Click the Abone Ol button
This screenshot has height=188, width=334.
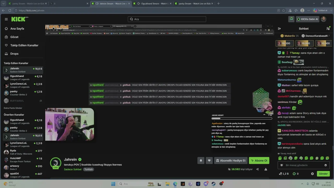coord(259,161)
